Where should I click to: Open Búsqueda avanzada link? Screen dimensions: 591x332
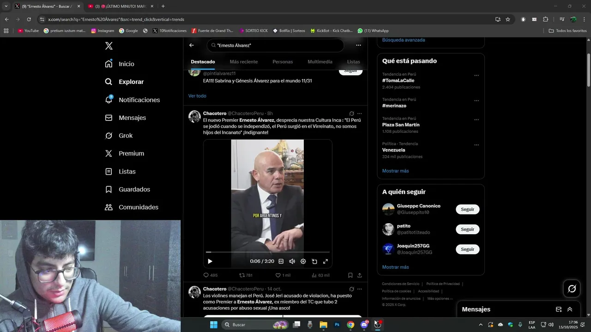[x=404, y=40]
